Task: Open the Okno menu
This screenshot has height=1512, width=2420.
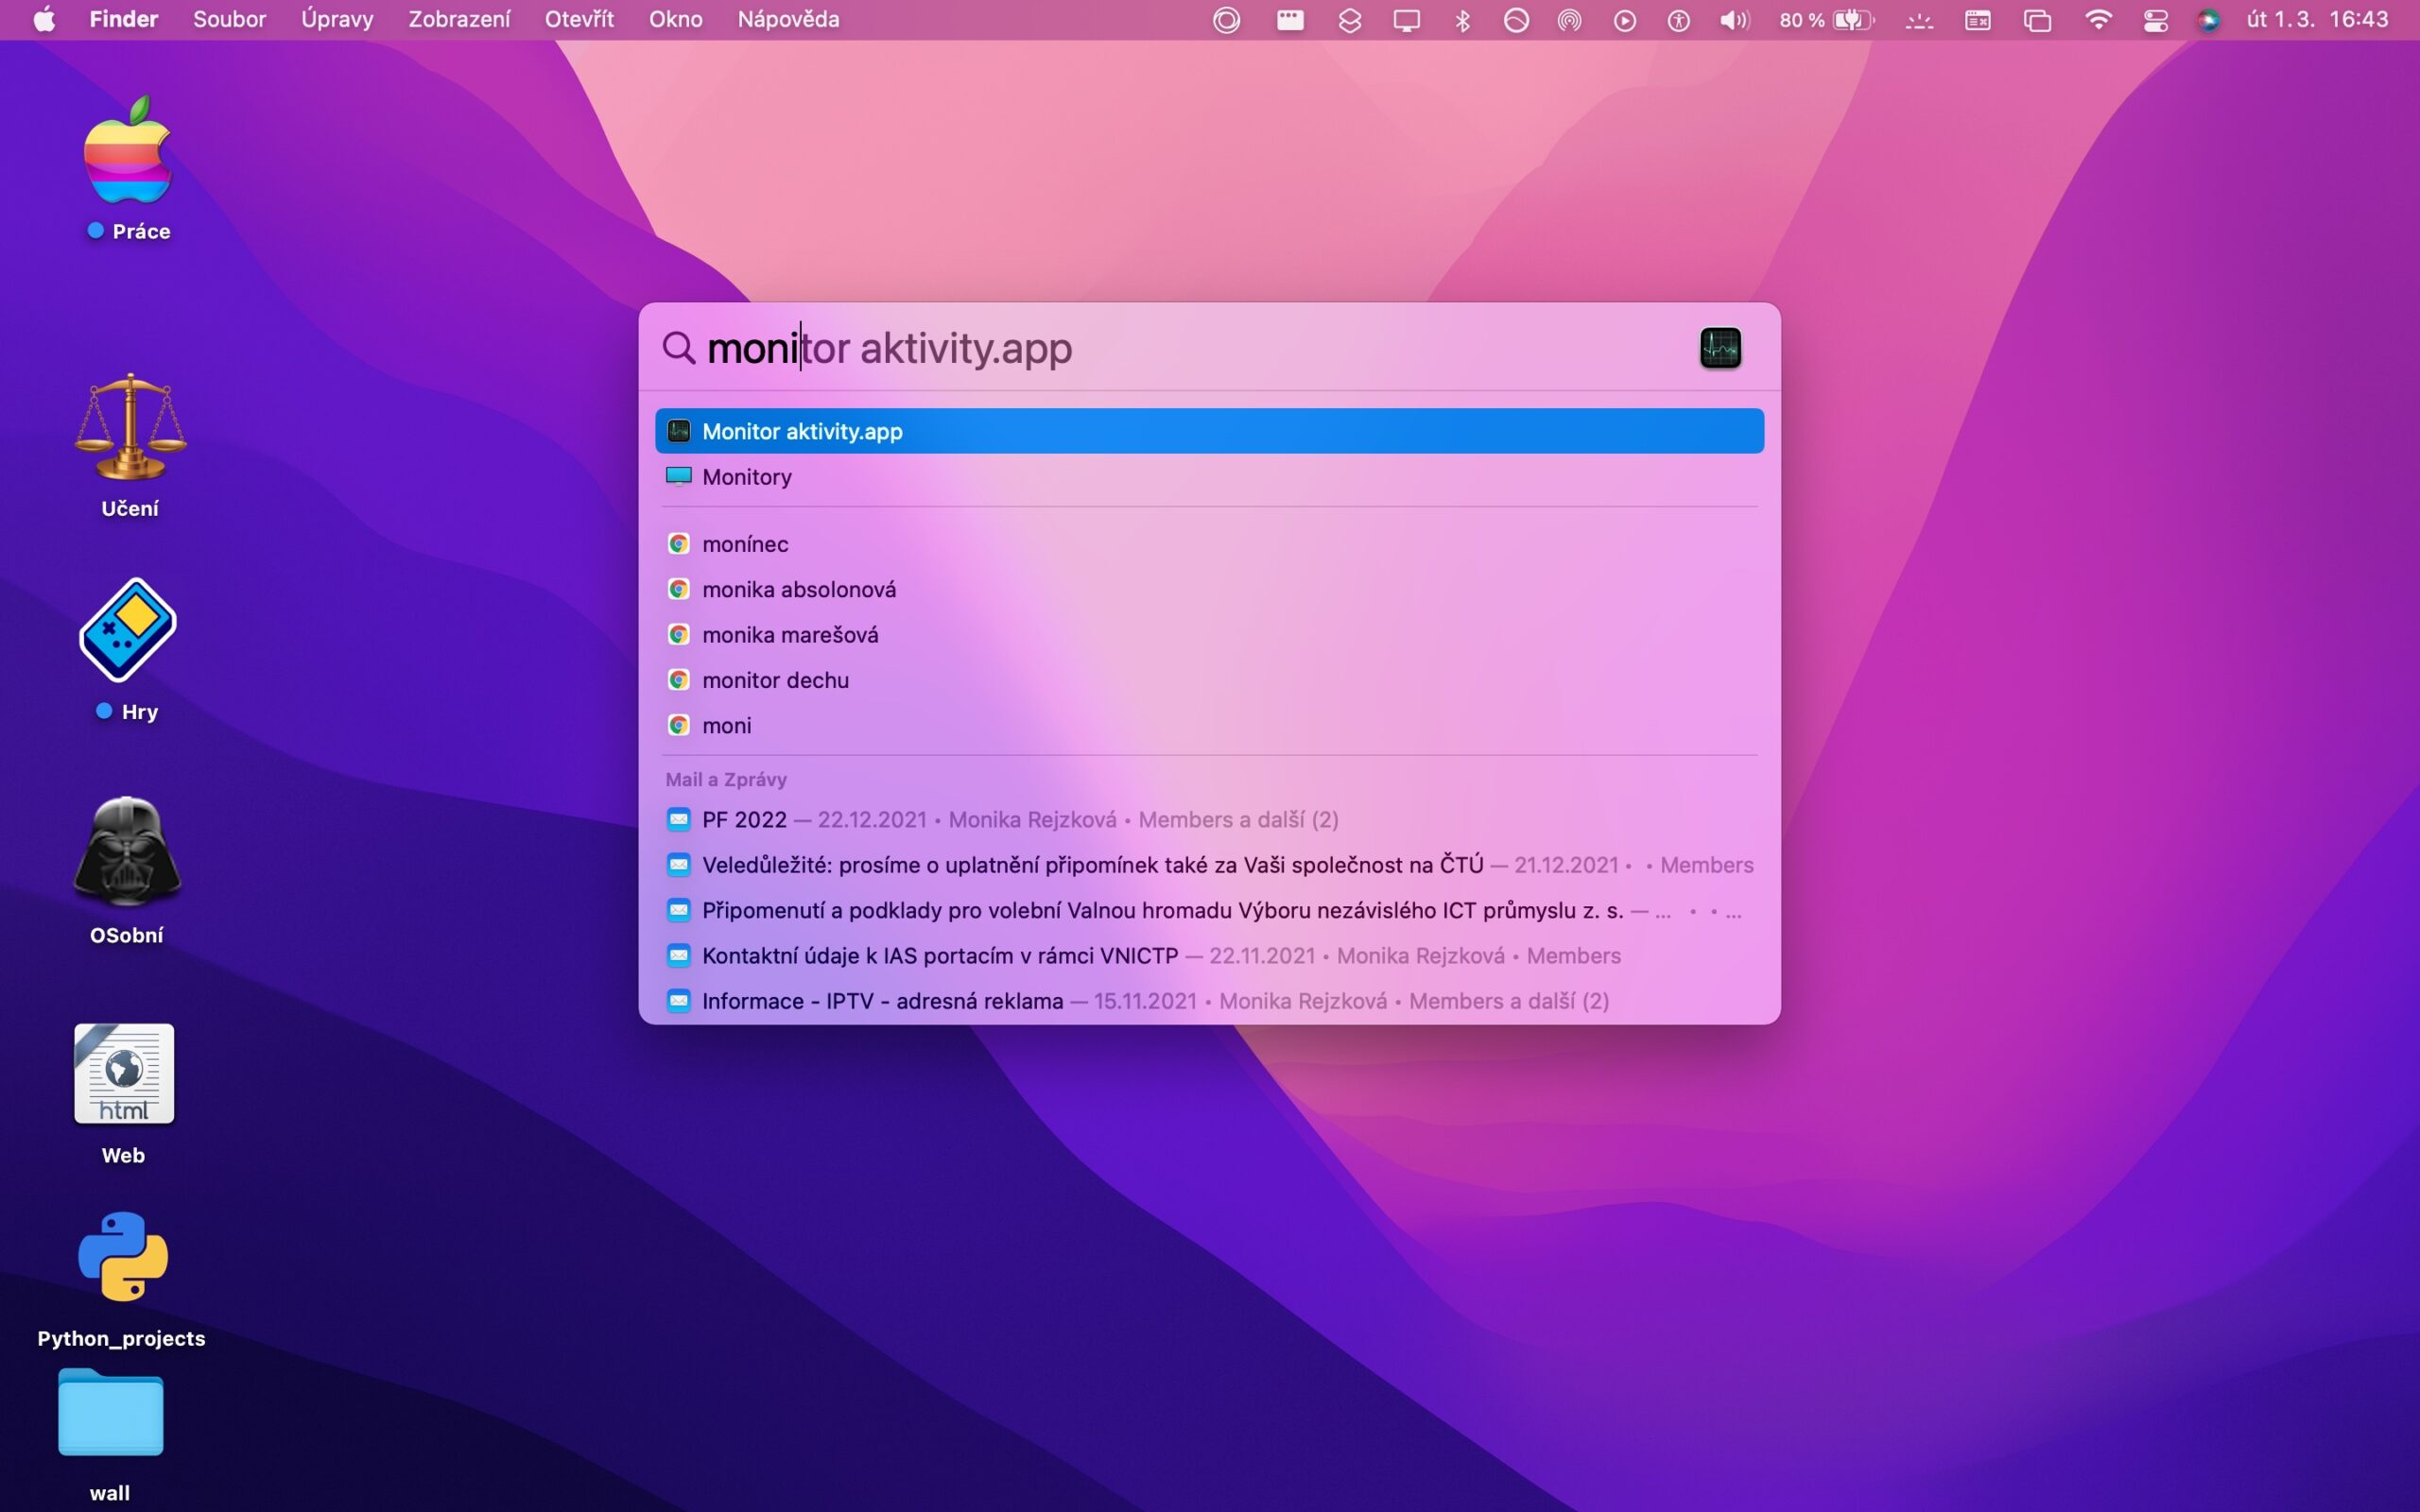Action: pos(676,19)
